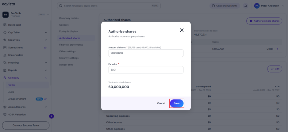Screen dimensions: 288x132
Task: Click the eqvista logo
Action: click(9, 4)
